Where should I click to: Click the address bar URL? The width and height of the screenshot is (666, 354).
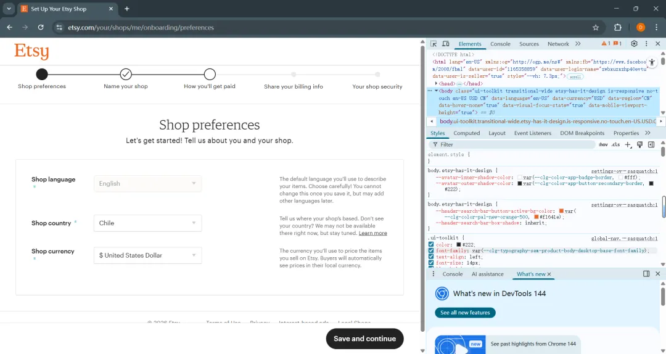pos(141,28)
